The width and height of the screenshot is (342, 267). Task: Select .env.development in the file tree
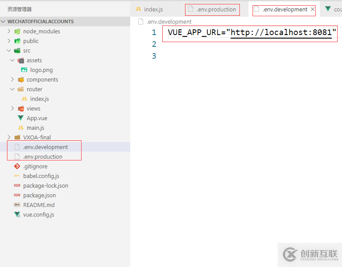click(x=65, y=147)
